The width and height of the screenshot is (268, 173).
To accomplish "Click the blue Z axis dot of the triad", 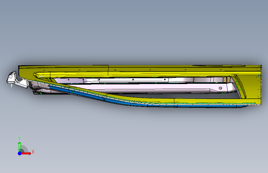I will [x=19, y=153].
